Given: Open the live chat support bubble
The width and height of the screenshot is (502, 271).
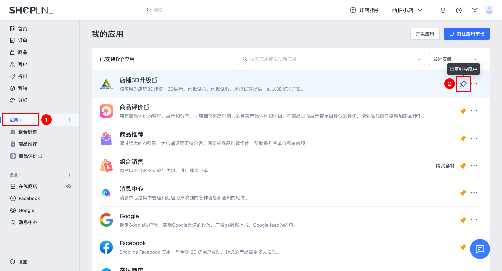Looking at the screenshot, I should point(480,249).
